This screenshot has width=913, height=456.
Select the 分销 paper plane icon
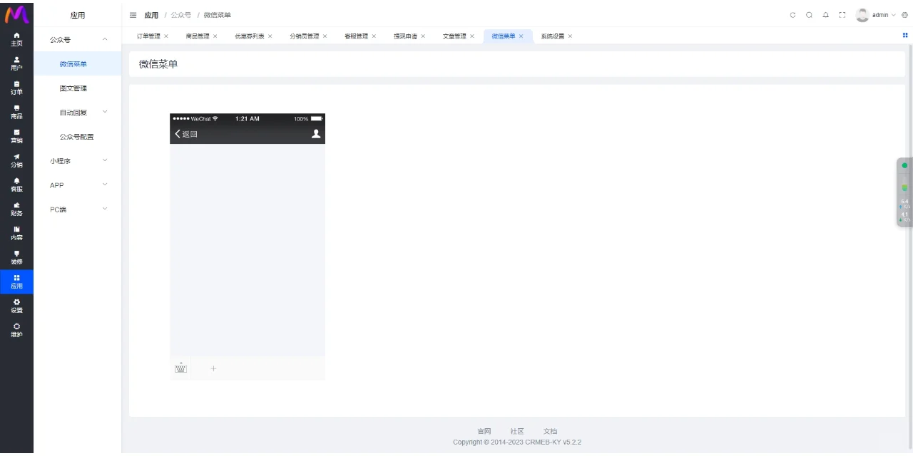tap(16, 160)
